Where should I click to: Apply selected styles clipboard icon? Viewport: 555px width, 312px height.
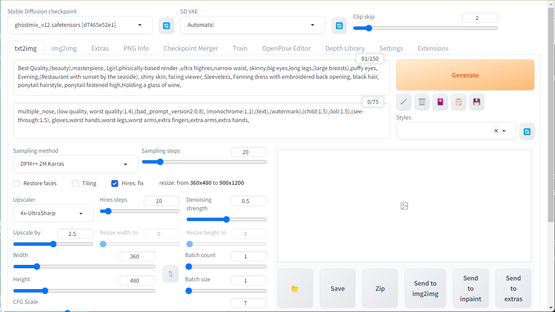(458, 102)
